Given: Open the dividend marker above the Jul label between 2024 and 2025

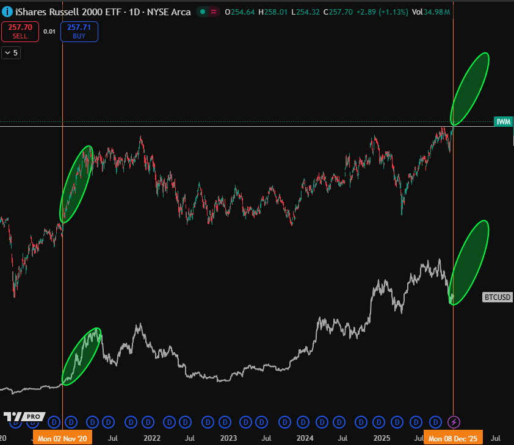Looking at the screenshot, I should click(x=339, y=422).
